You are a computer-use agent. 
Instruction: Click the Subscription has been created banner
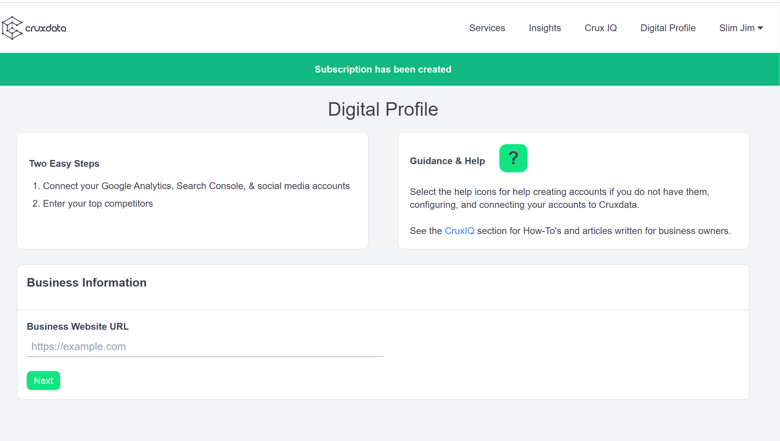383,69
